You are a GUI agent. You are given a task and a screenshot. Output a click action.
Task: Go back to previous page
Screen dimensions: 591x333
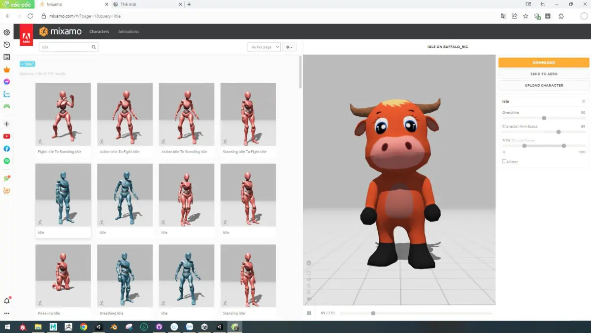click(x=8, y=16)
